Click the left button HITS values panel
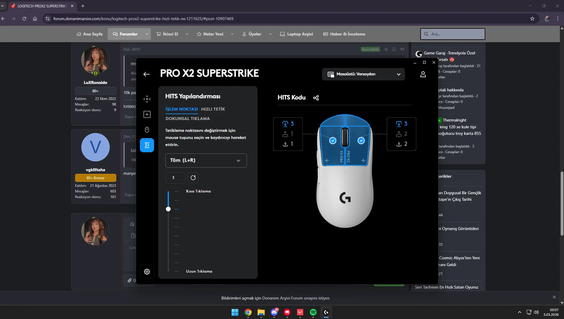This screenshot has width=564, height=319. (x=288, y=134)
